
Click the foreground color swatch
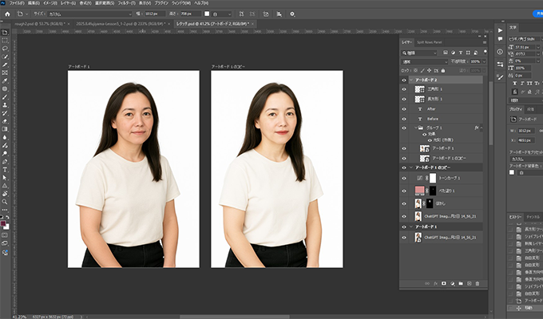[4, 224]
